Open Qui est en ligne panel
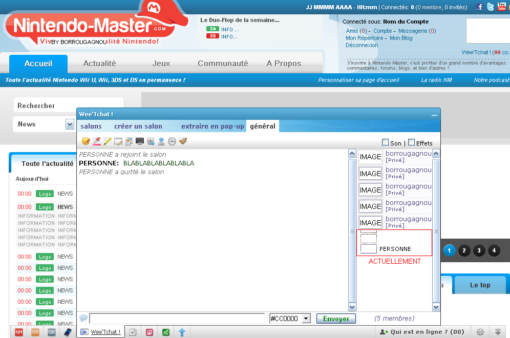Viewport: 510px width, 338px height. click(422, 332)
